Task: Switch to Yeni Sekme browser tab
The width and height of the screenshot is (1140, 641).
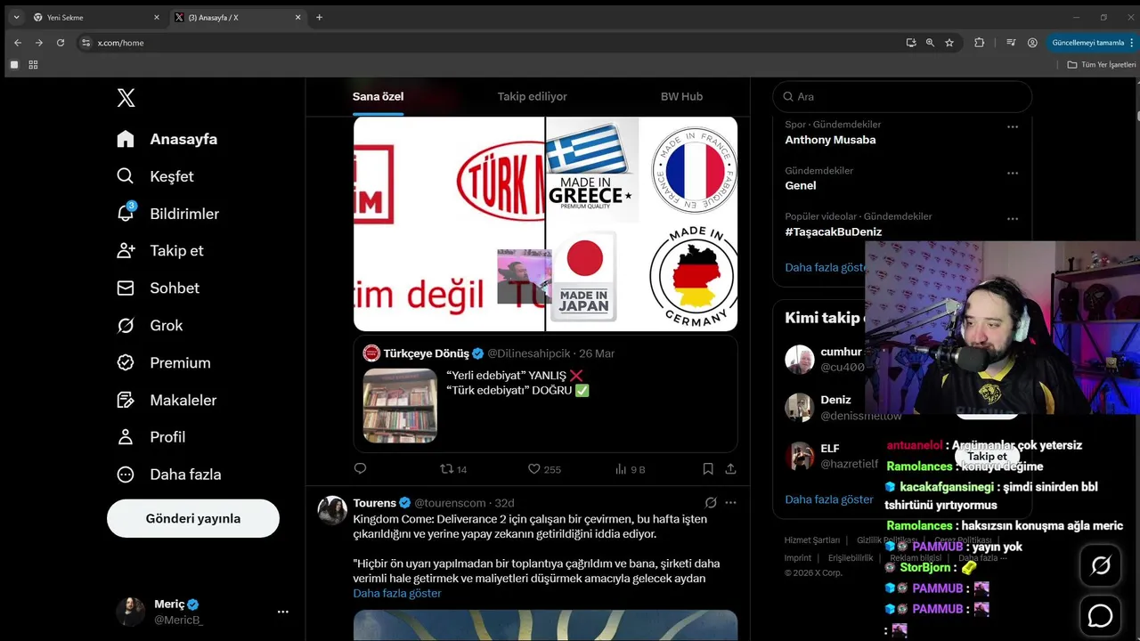Action: (x=96, y=17)
